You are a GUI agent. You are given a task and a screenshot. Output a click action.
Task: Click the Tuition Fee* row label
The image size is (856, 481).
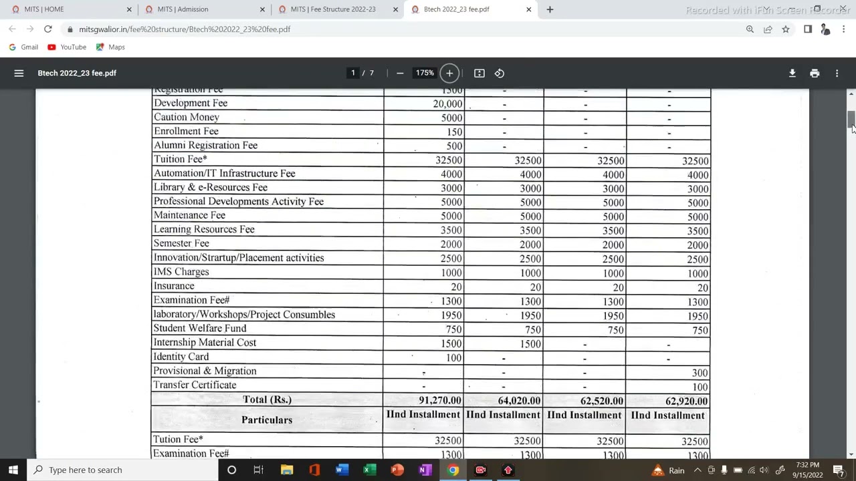pos(181,159)
